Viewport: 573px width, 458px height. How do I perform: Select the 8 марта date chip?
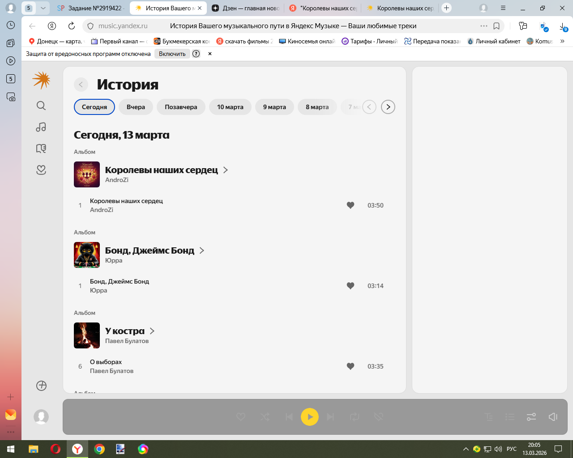tap(317, 107)
